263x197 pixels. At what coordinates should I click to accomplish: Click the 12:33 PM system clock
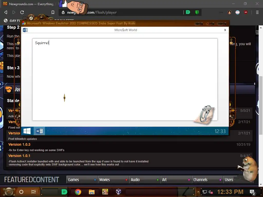coord(230,192)
